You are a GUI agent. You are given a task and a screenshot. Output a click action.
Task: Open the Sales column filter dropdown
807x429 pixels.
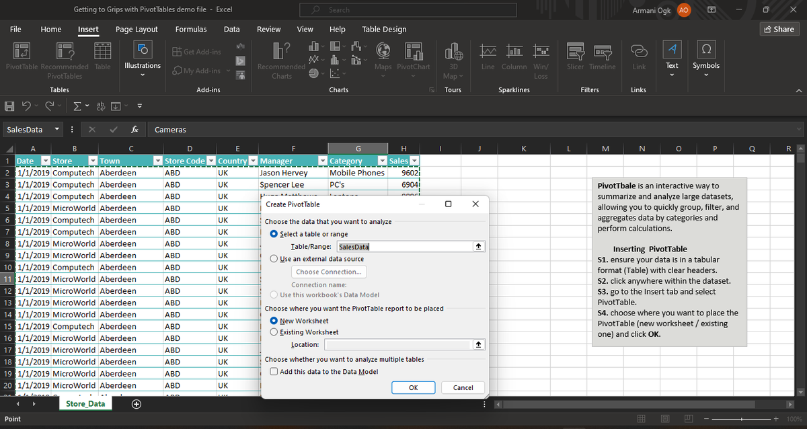click(414, 161)
